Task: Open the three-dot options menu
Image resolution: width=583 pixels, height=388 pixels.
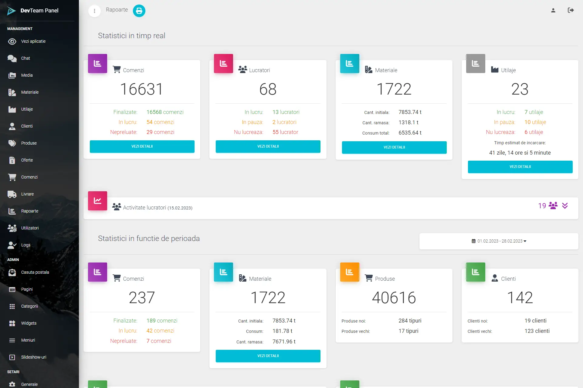Action: pos(94,11)
